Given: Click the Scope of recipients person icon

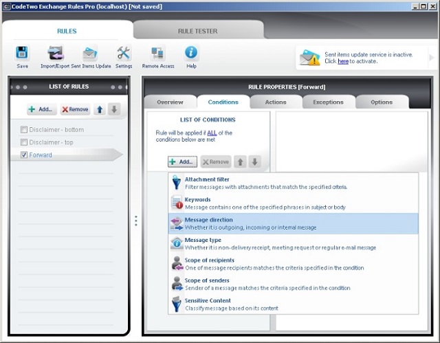Looking at the screenshot, I should click(x=177, y=263).
